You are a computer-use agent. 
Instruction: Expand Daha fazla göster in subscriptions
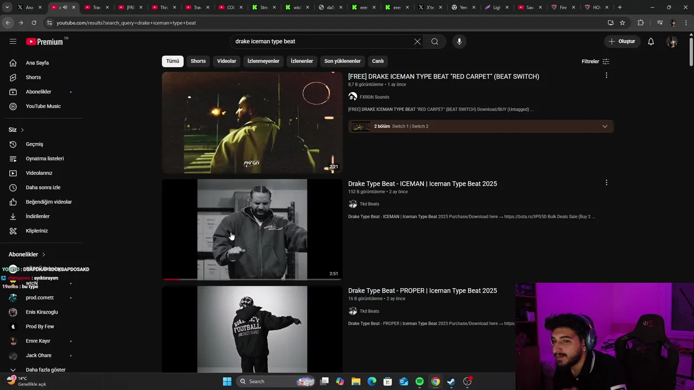coord(42,370)
